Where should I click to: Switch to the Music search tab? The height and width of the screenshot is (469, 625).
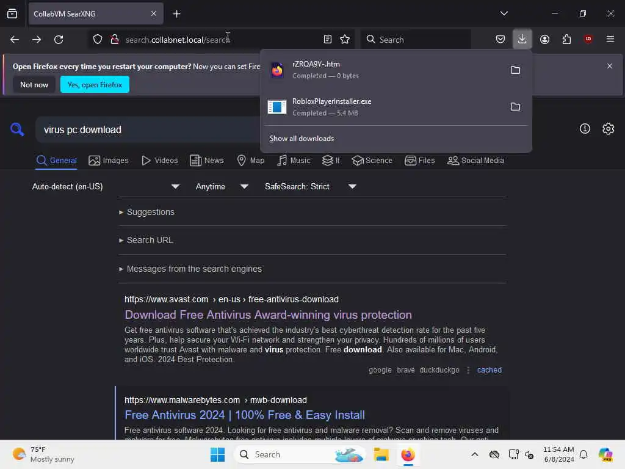click(x=294, y=161)
